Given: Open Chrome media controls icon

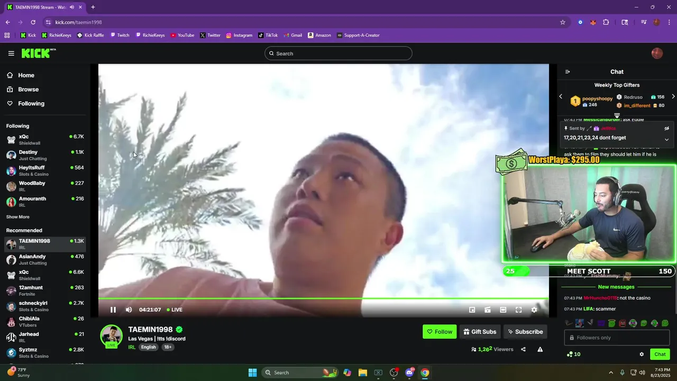Looking at the screenshot, I should pos(644,22).
